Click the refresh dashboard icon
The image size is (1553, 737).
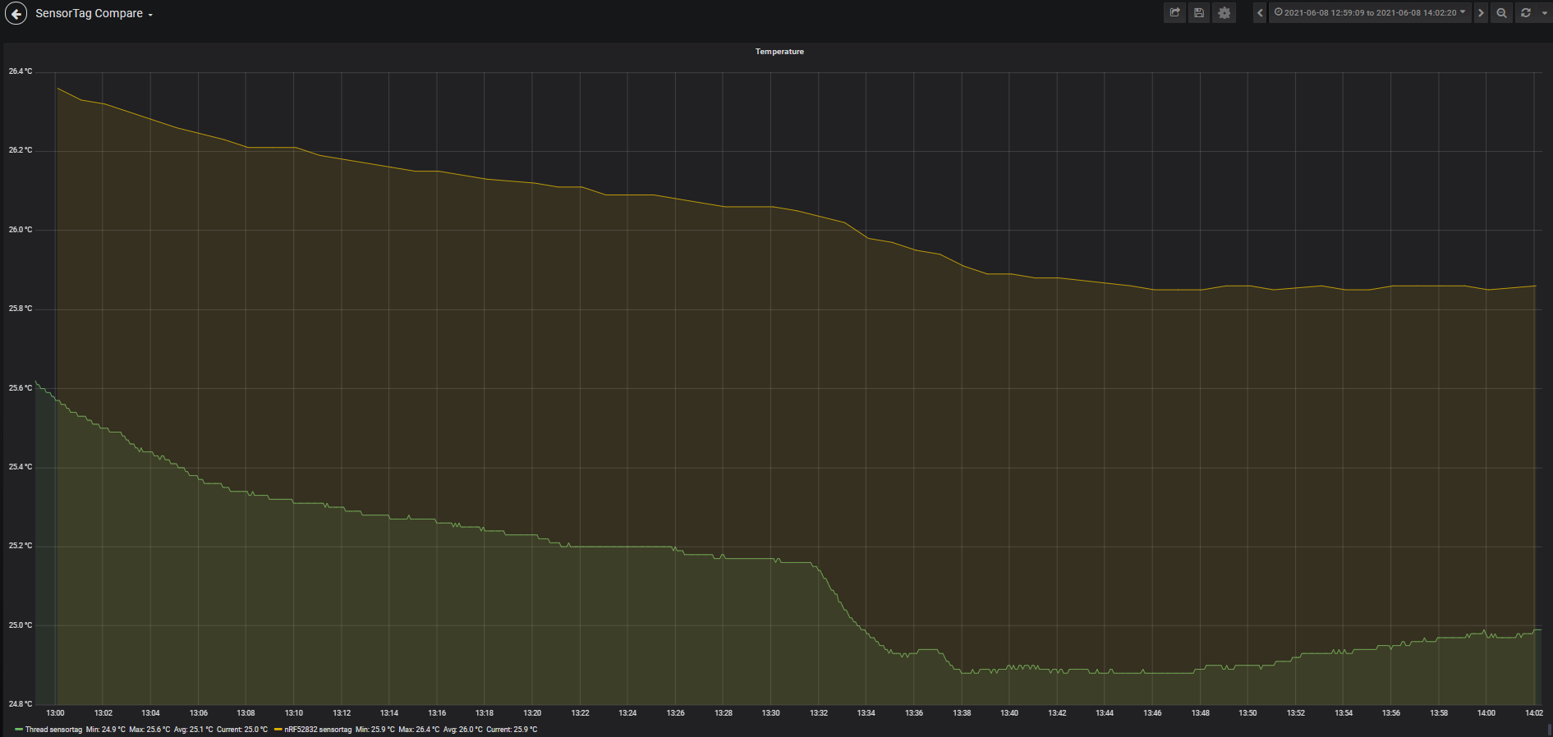tap(1526, 13)
